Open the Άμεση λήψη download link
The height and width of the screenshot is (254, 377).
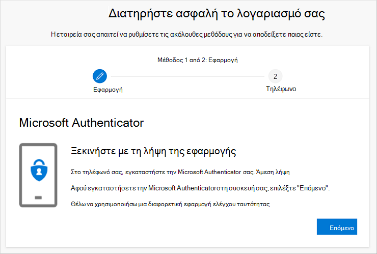click(273, 172)
